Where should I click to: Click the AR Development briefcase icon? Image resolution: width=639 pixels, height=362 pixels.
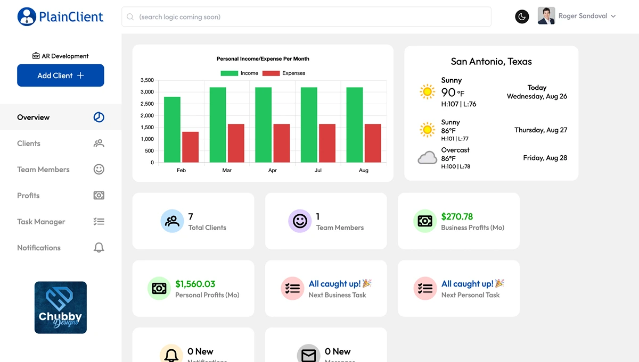click(36, 56)
